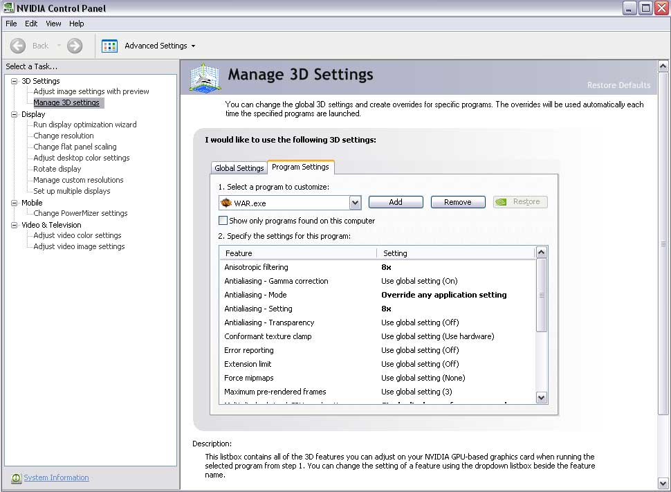Open Adjust image settings with preview
Screen dimensions: 671x492
91,91
